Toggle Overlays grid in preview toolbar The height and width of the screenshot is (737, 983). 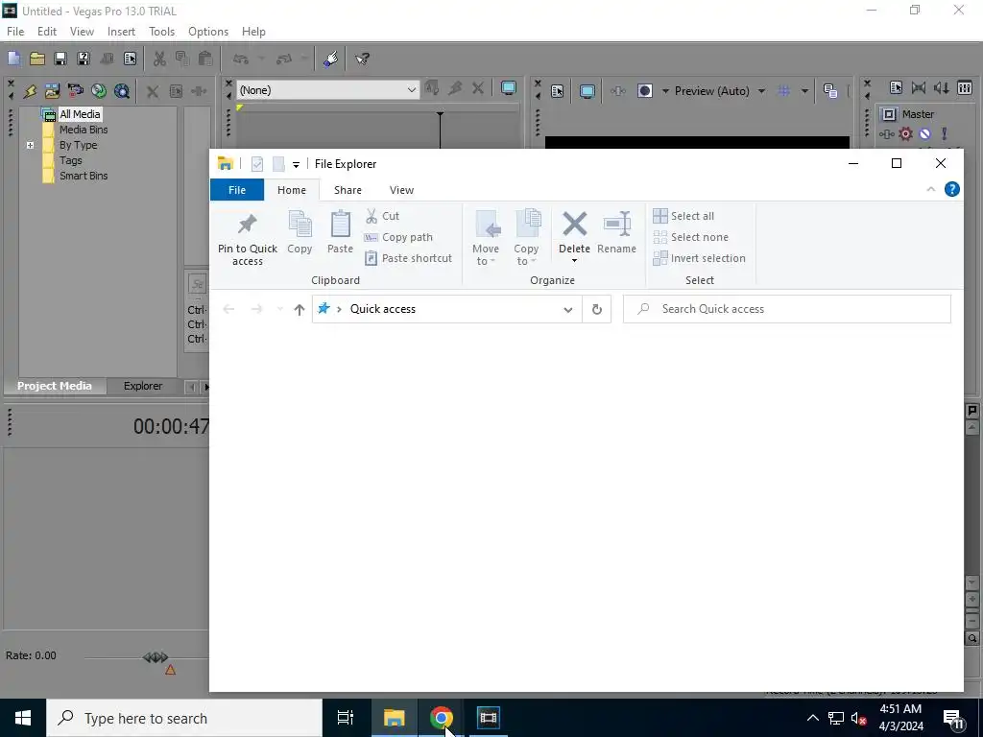[x=783, y=91]
